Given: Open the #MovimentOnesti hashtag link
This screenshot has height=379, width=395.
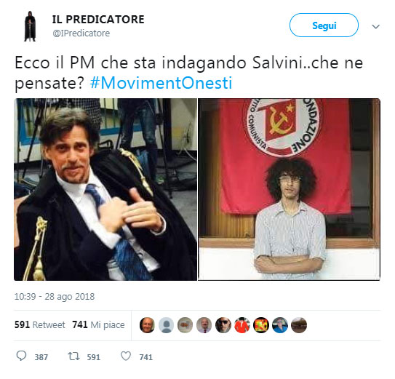Looking at the screenshot, I should point(161,83).
